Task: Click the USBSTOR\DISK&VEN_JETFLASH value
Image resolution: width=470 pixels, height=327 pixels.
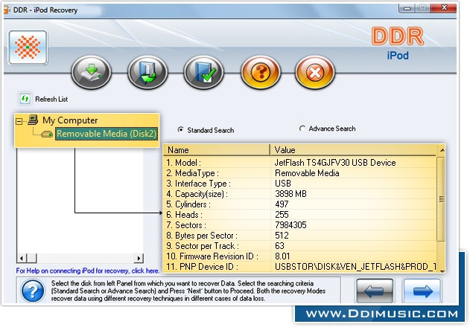Action: tap(355, 267)
